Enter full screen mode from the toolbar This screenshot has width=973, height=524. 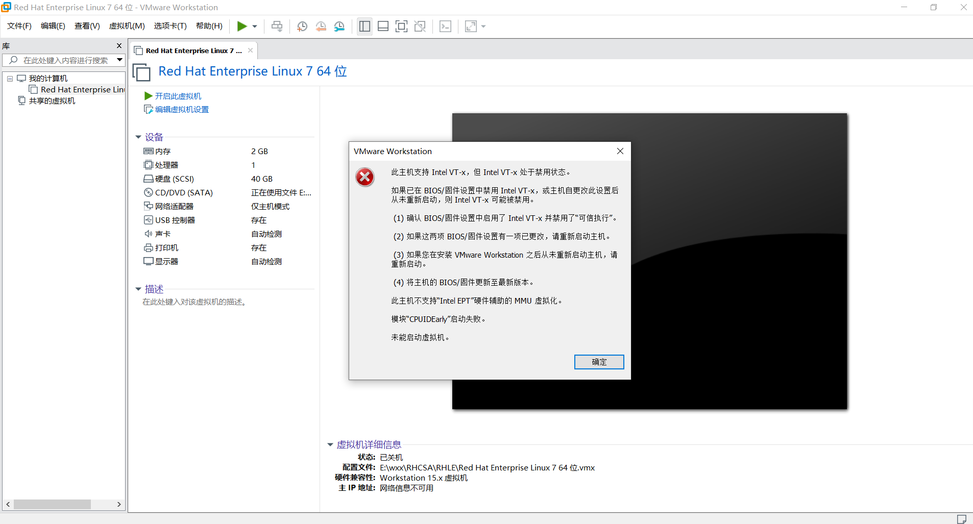pos(402,26)
